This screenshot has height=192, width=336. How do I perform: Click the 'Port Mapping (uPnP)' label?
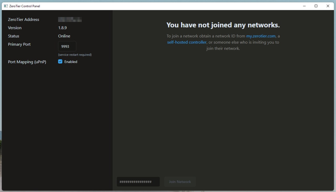(x=27, y=62)
